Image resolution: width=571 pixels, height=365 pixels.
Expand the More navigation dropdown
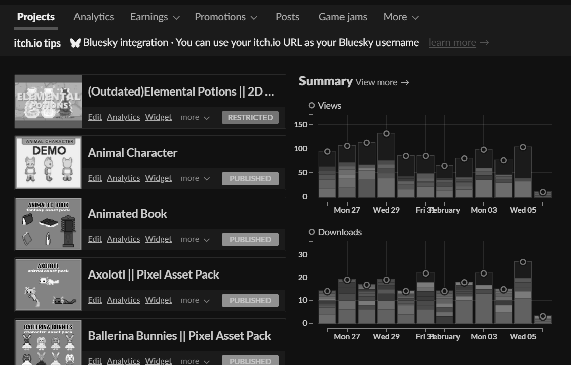[x=401, y=17]
